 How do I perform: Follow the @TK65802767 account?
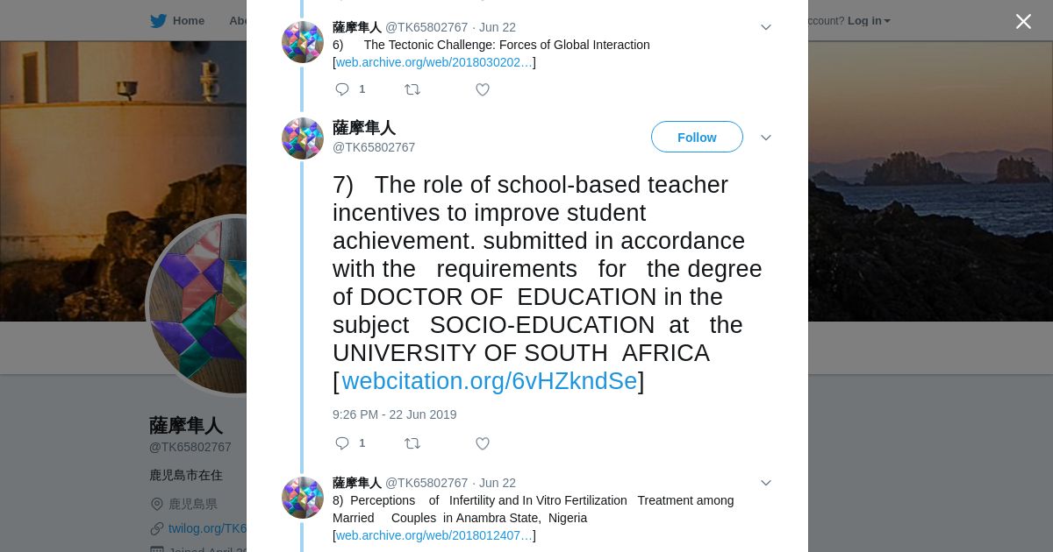pyautogui.click(x=697, y=138)
